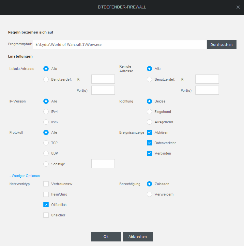Focus the local address Port(s) field
Screen dimensions: 244x246
click(x=103, y=90)
